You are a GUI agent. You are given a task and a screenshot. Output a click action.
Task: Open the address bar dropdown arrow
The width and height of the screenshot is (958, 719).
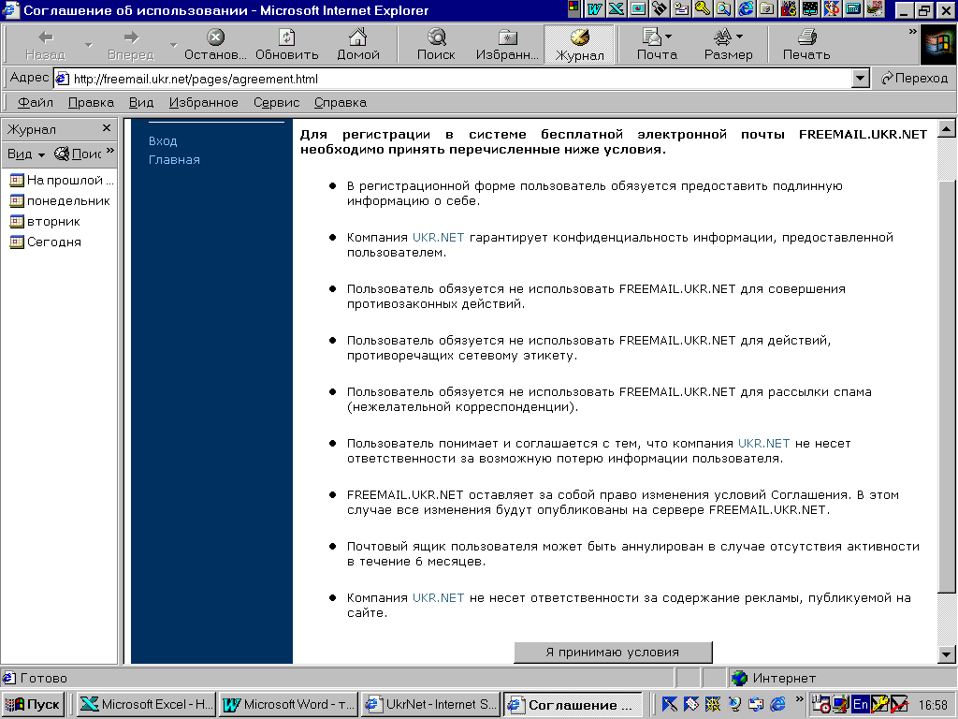point(861,79)
